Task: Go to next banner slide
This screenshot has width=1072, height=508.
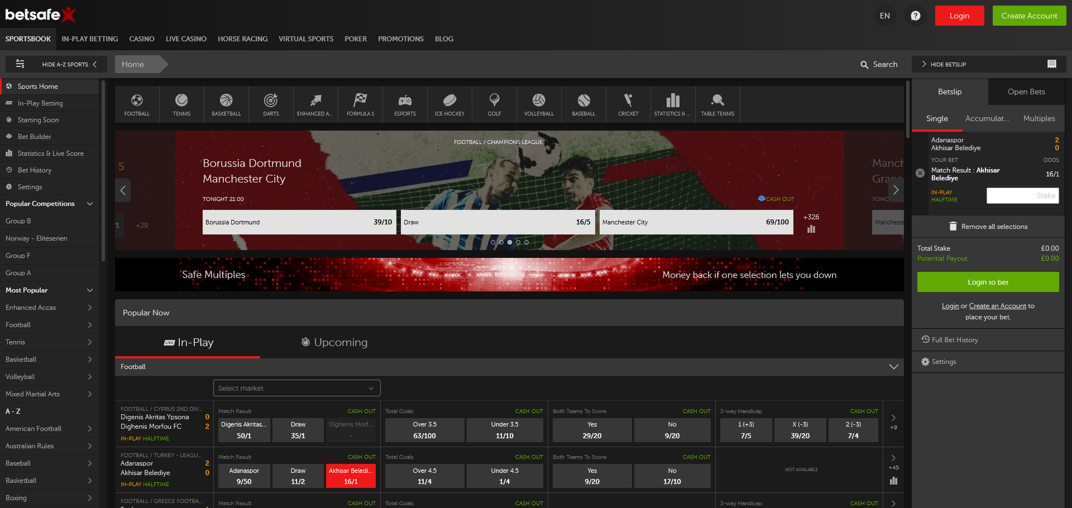Action: coord(896,190)
